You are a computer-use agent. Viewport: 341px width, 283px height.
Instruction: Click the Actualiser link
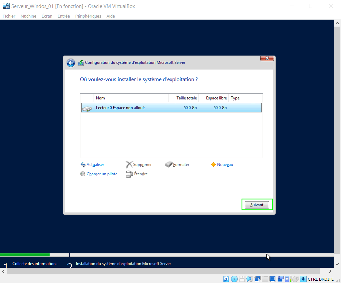coord(95,165)
